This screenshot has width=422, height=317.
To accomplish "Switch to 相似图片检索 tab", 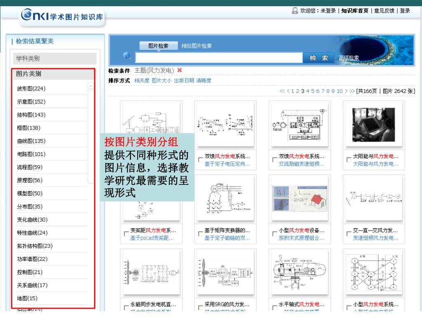I will [x=197, y=46].
